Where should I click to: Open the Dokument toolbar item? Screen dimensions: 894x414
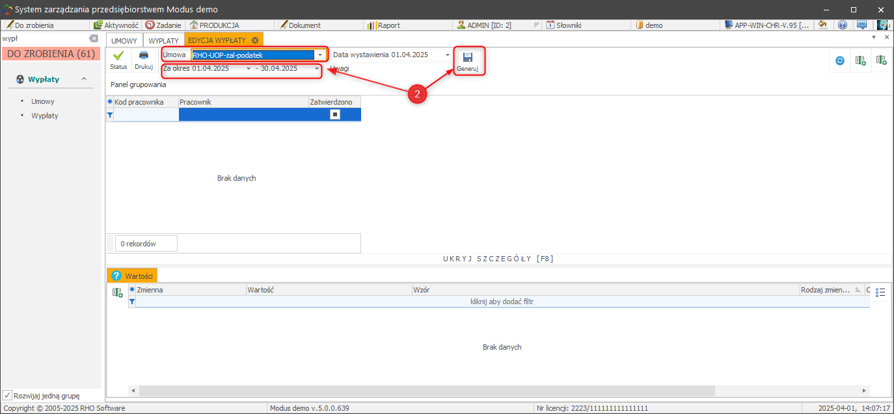pos(301,25)
